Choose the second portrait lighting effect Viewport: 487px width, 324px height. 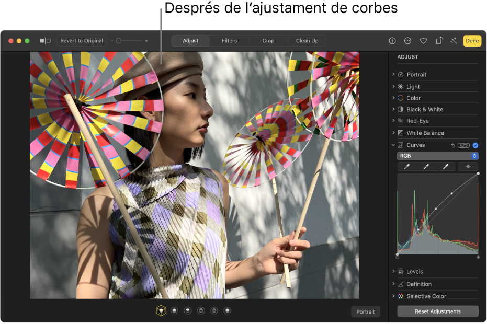click(x=175, y=310)
